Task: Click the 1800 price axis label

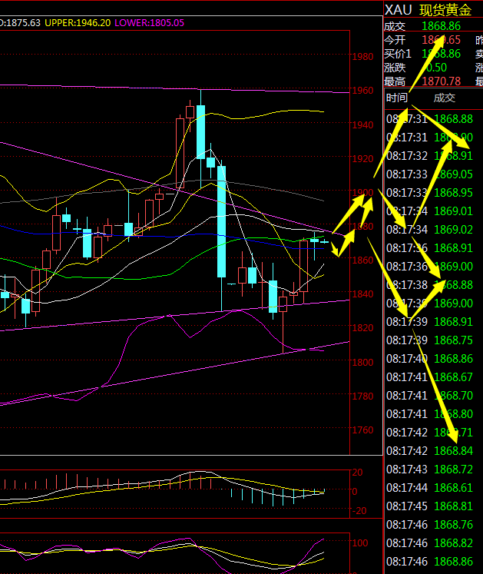Action: coord(362,362)
